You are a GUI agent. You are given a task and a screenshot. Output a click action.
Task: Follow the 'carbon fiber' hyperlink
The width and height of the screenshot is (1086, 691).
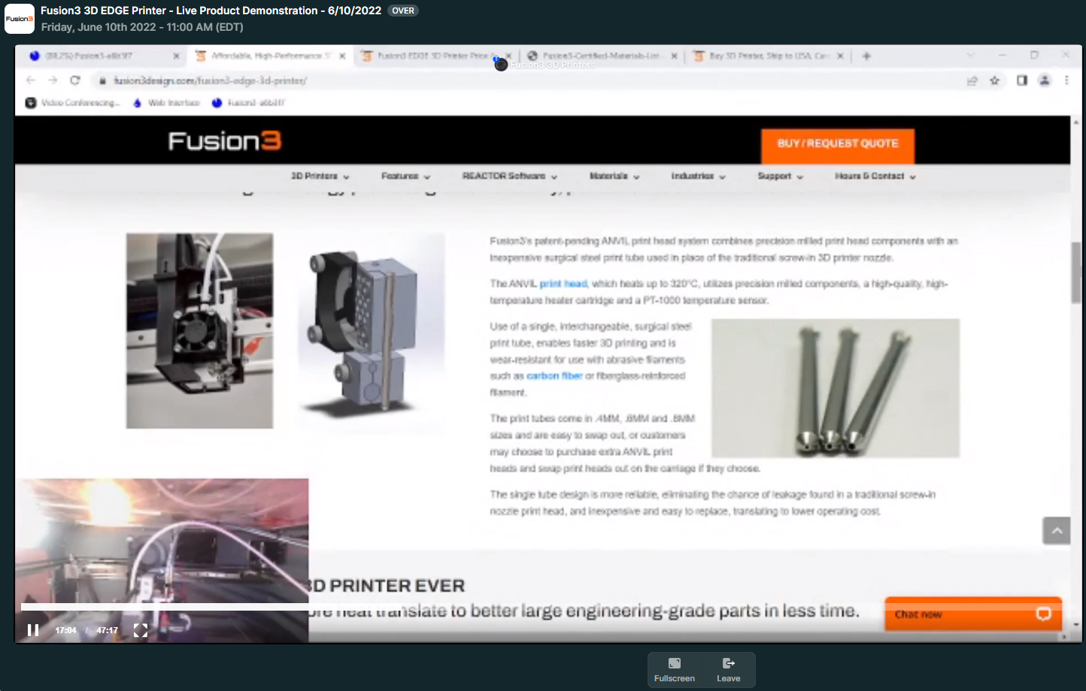(554, 376)
